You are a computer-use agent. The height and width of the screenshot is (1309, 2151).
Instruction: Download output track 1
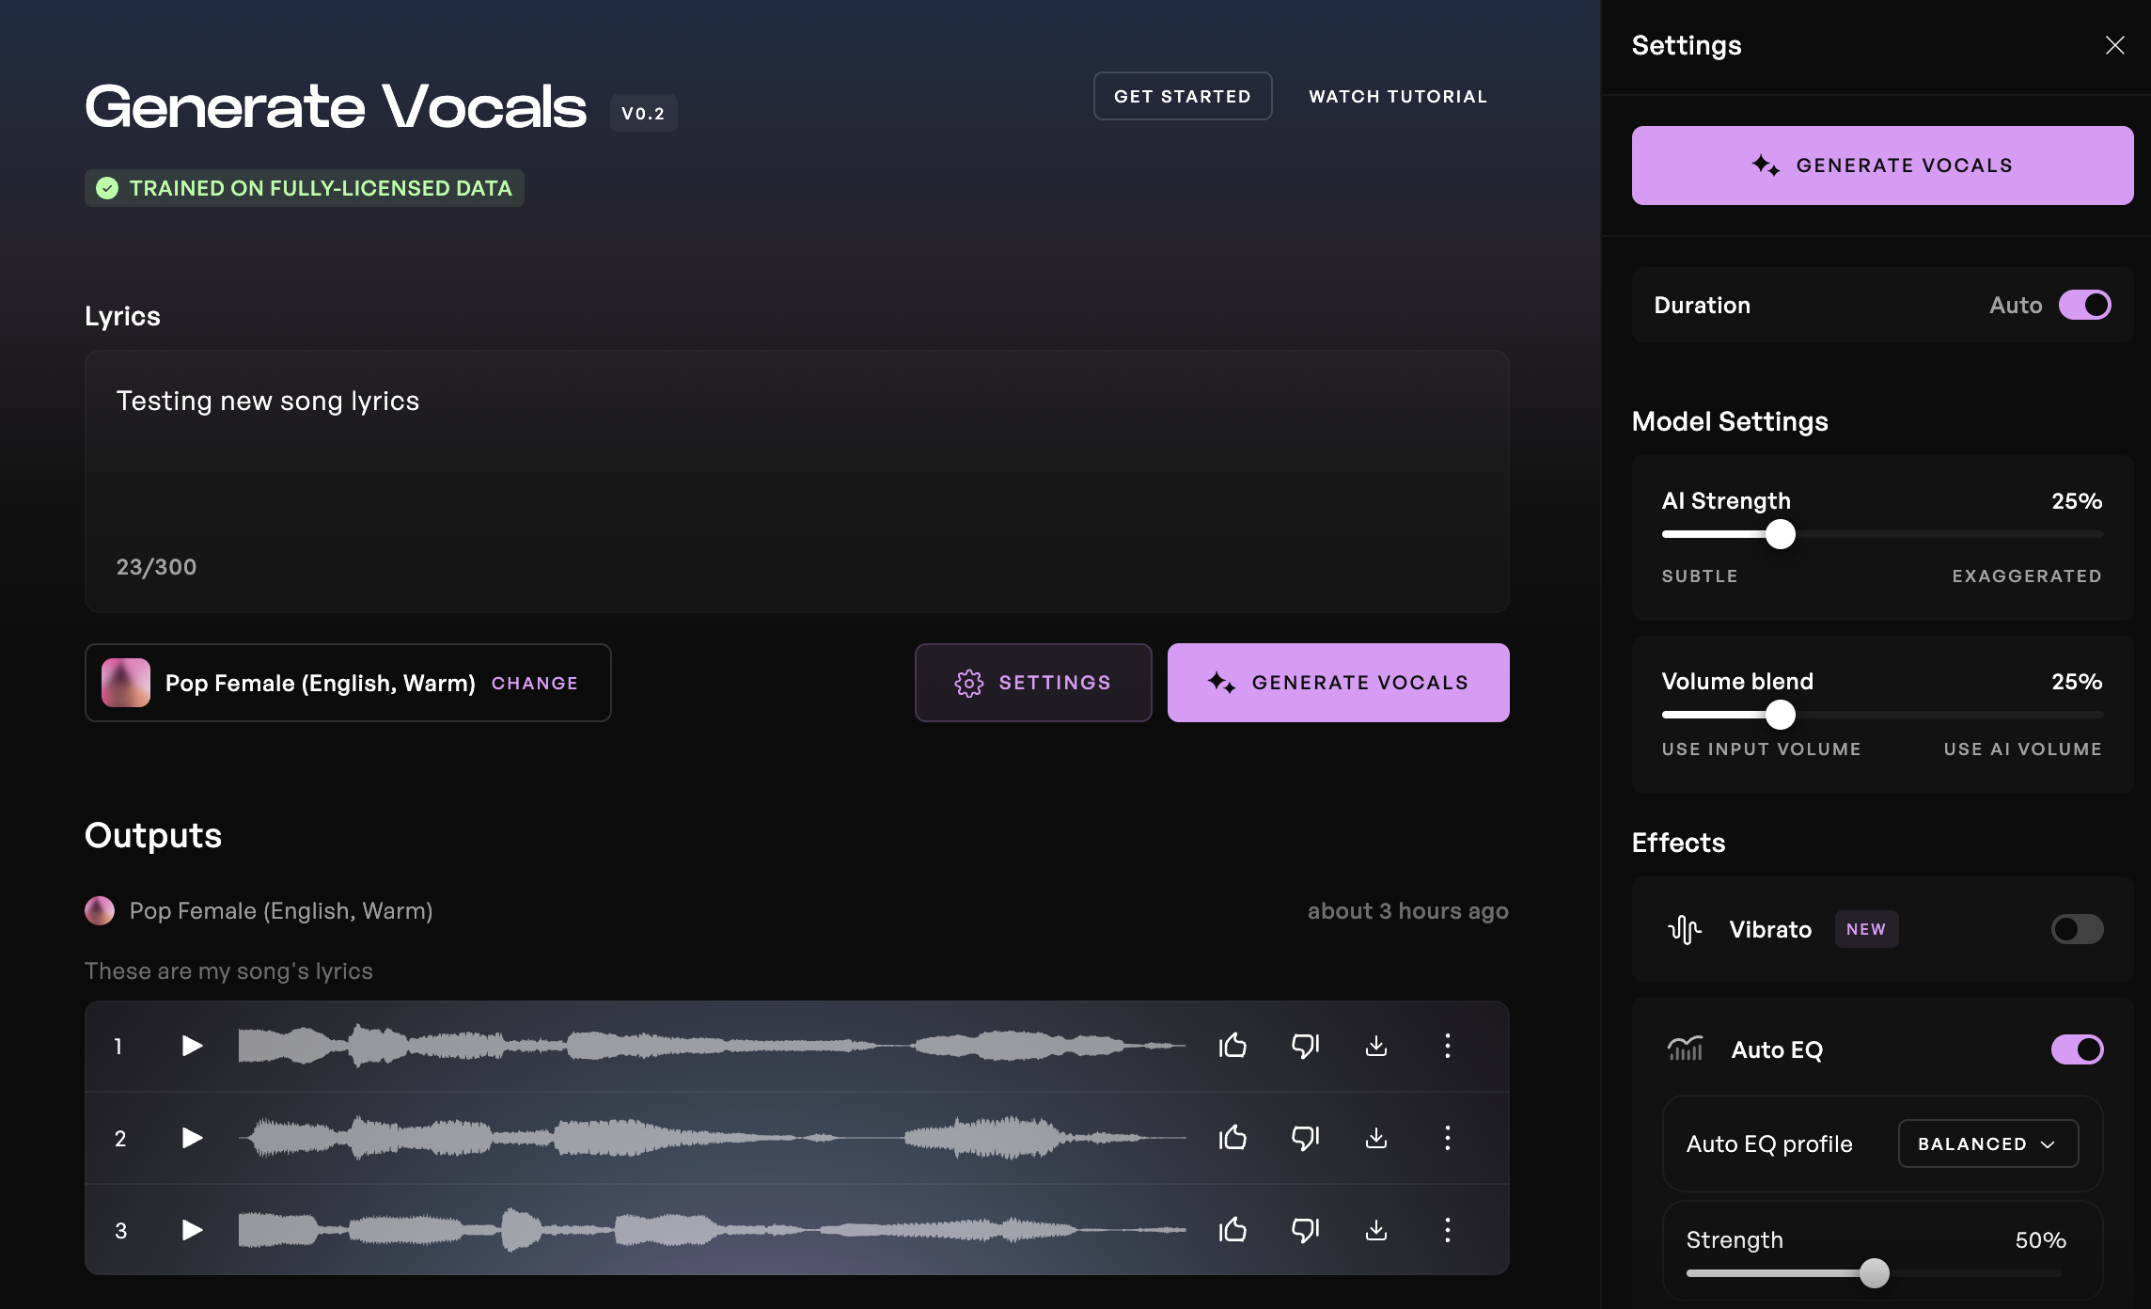(x=1376, y=1046)
